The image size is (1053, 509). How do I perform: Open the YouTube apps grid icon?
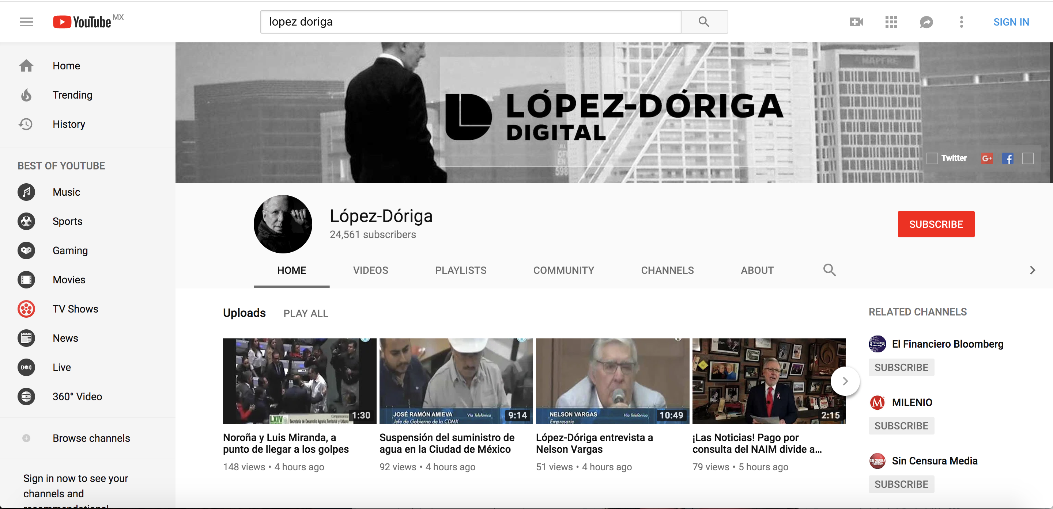coord(891,22)
